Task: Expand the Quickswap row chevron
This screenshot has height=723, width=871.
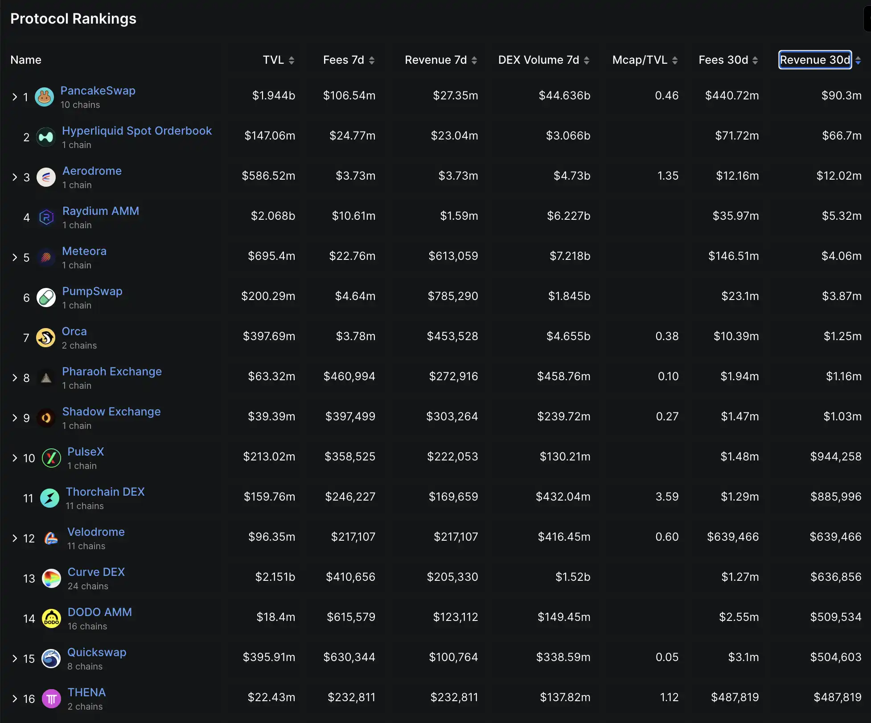Action: [x=15, y=658]
